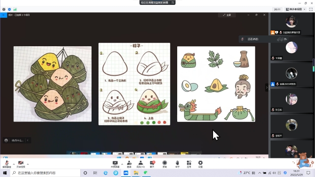Unmute the microphone in meeting toolbar
This screenshot has width=315, height=177.
click(x=6, y=164)
